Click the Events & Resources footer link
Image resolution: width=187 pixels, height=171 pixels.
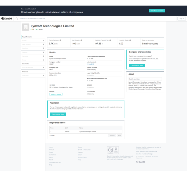(84, 150)
